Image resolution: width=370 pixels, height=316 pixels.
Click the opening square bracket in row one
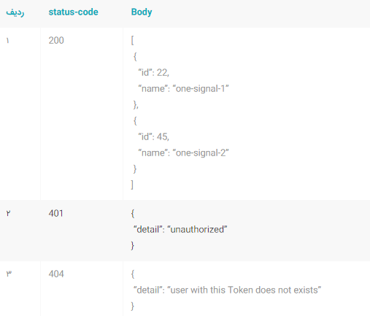pos(132,40)
